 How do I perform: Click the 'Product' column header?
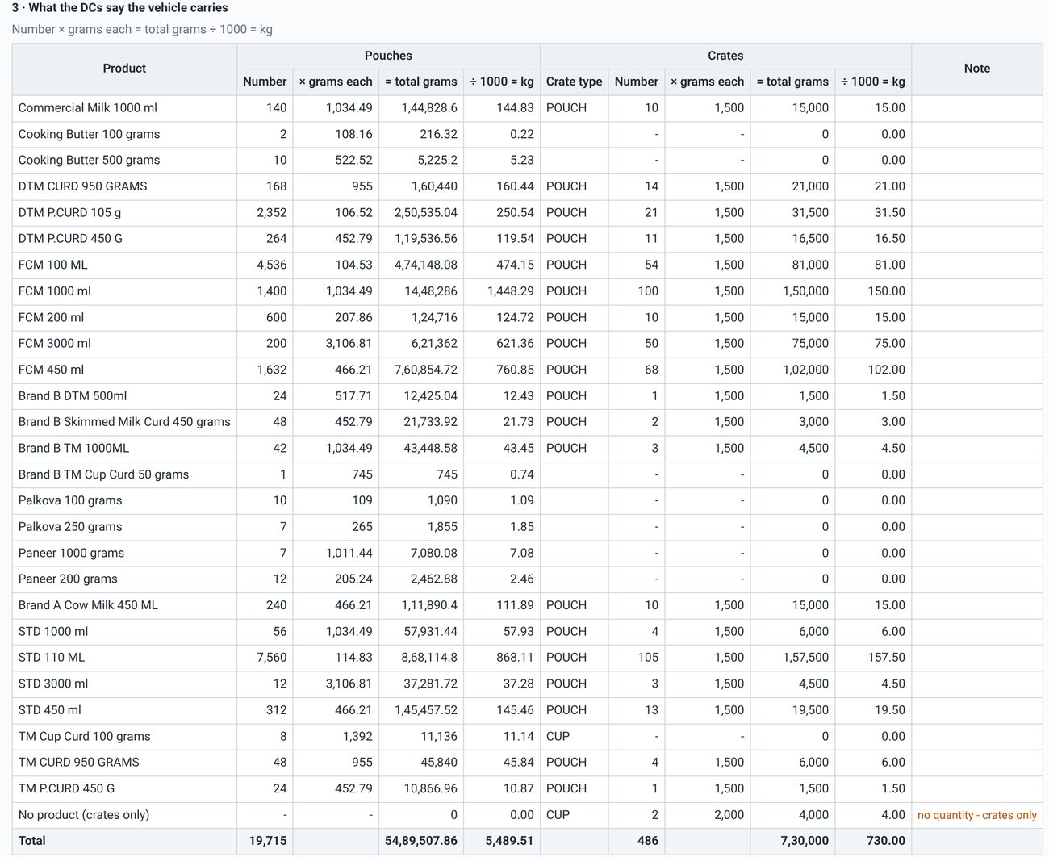124,69
